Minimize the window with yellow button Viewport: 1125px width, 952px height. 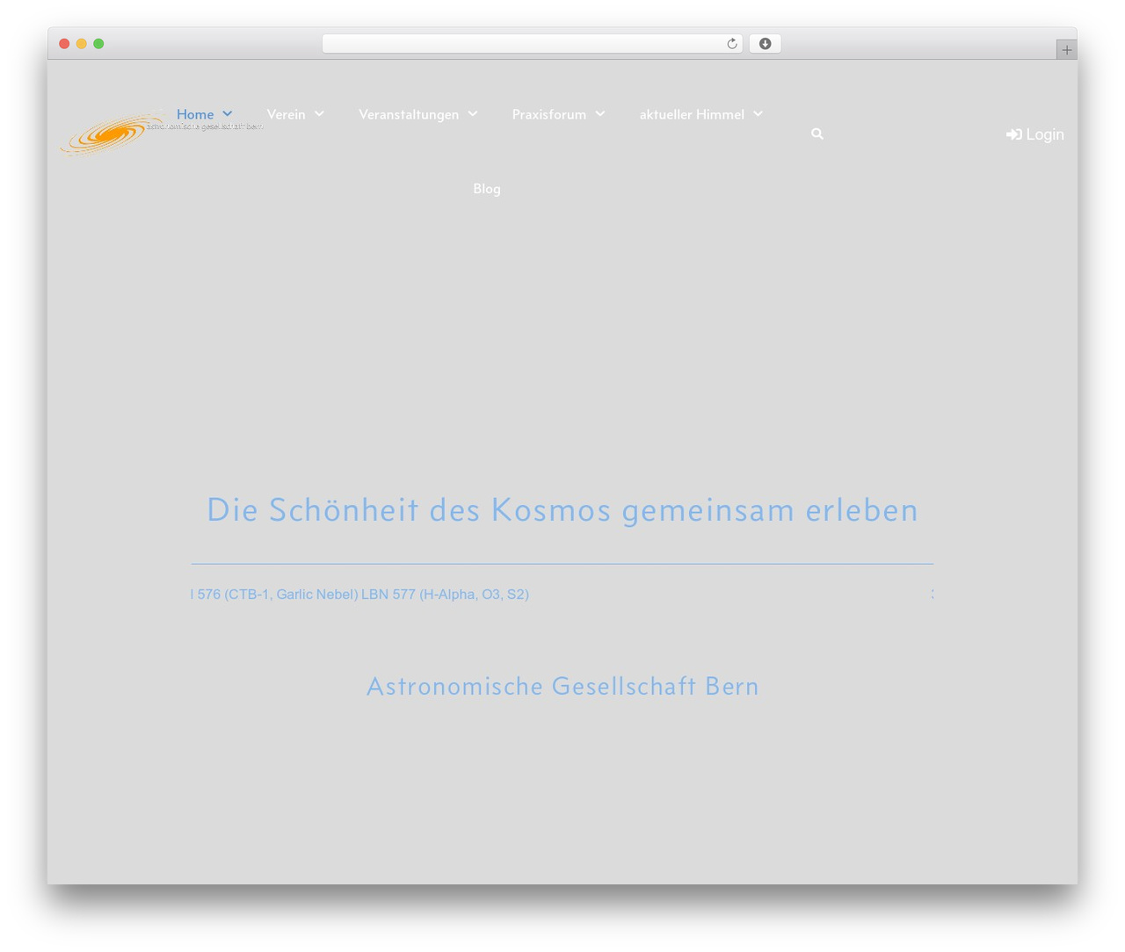(x=82, y=44)
